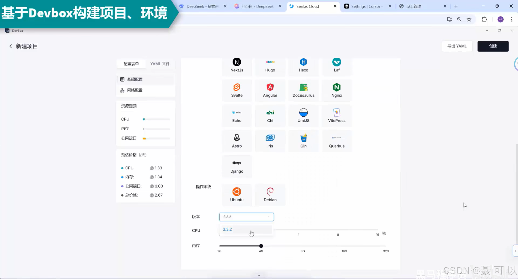
Task: Pick the Gin framework icon
Action: (x=304, y=138)
